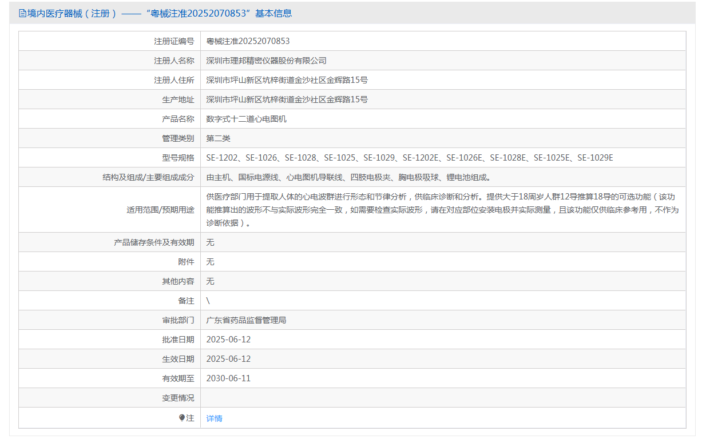Click the 附件 label cell

click(109, 262)
